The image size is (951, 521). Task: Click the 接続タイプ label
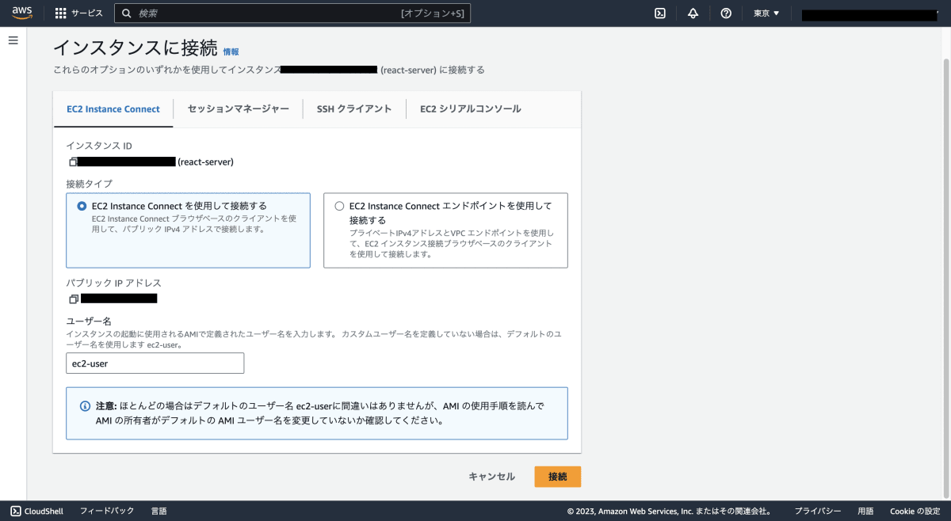(x=90, y=184)
